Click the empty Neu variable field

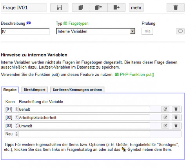[84, 134]
